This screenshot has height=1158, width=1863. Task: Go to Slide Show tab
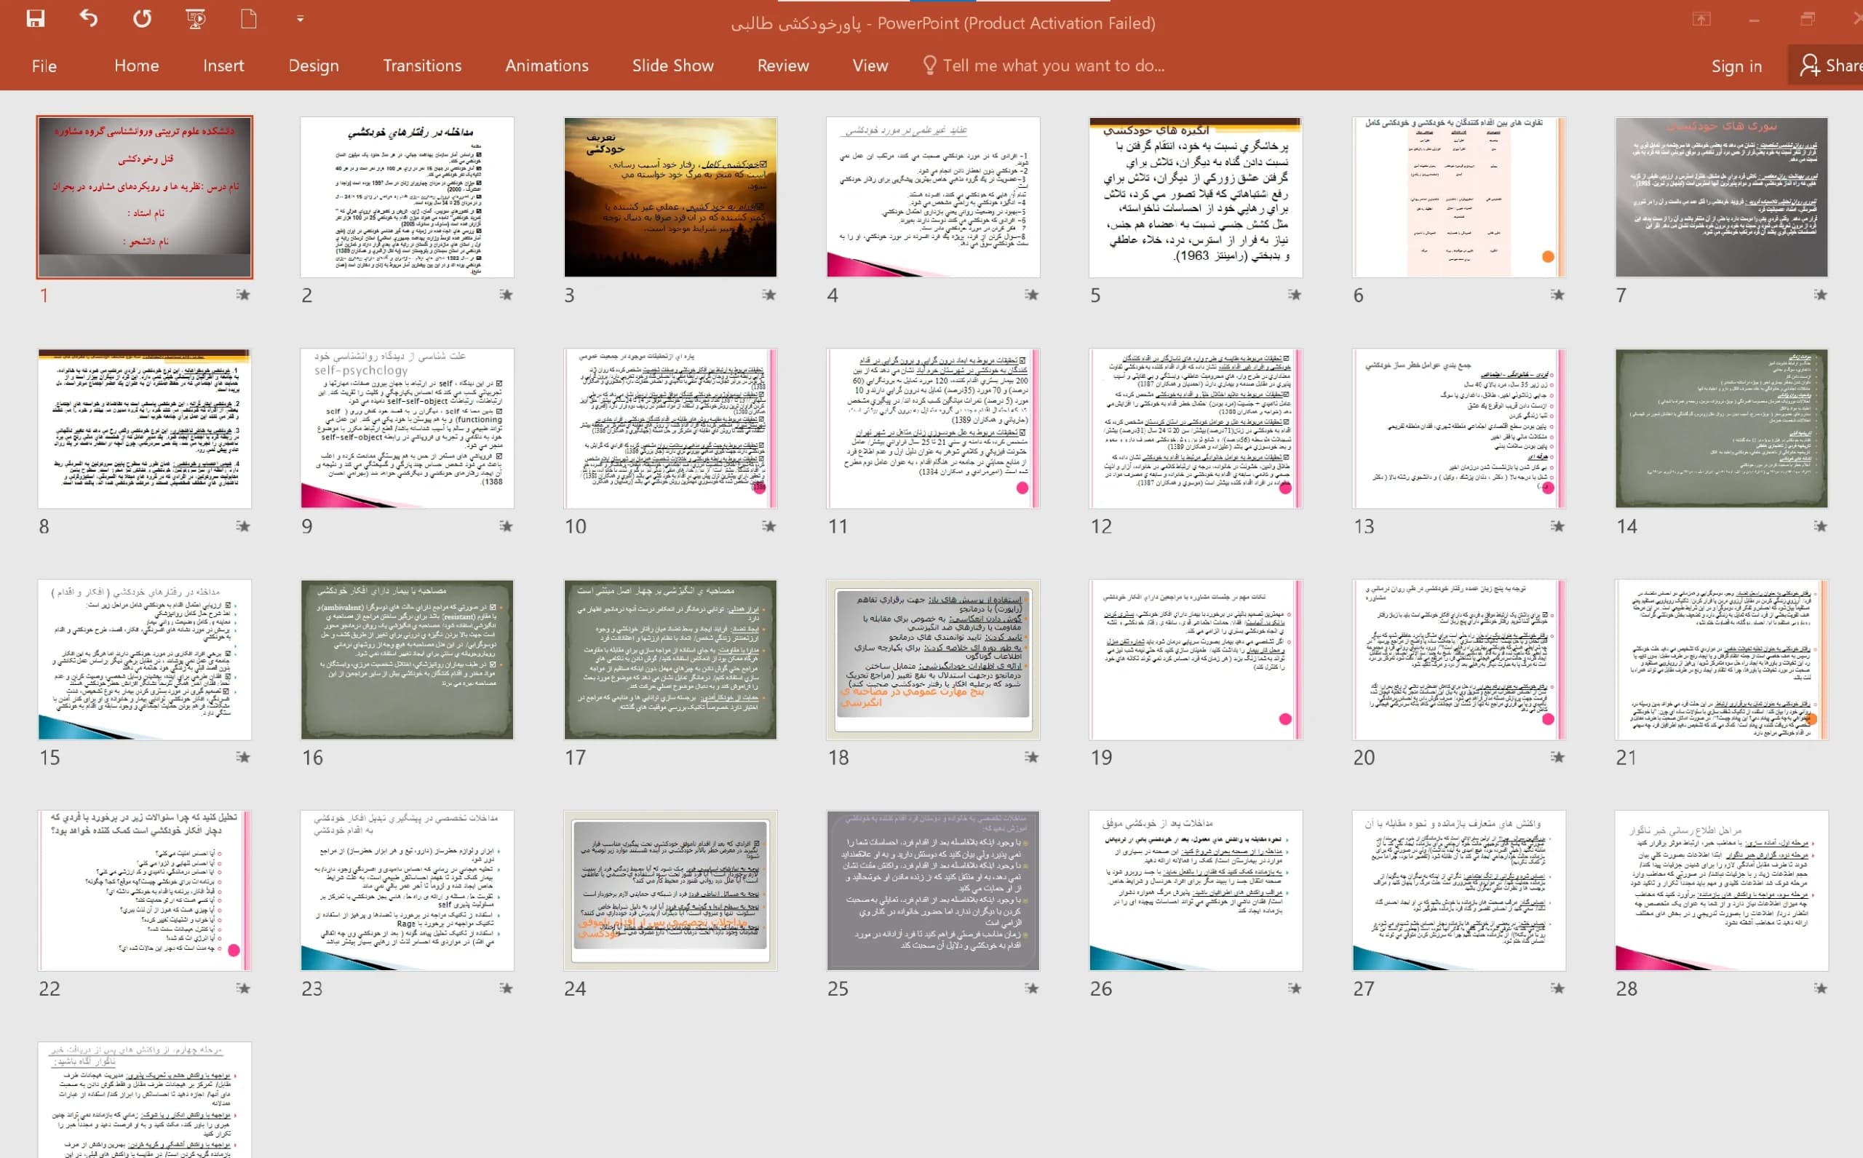[x=673, y=66]
